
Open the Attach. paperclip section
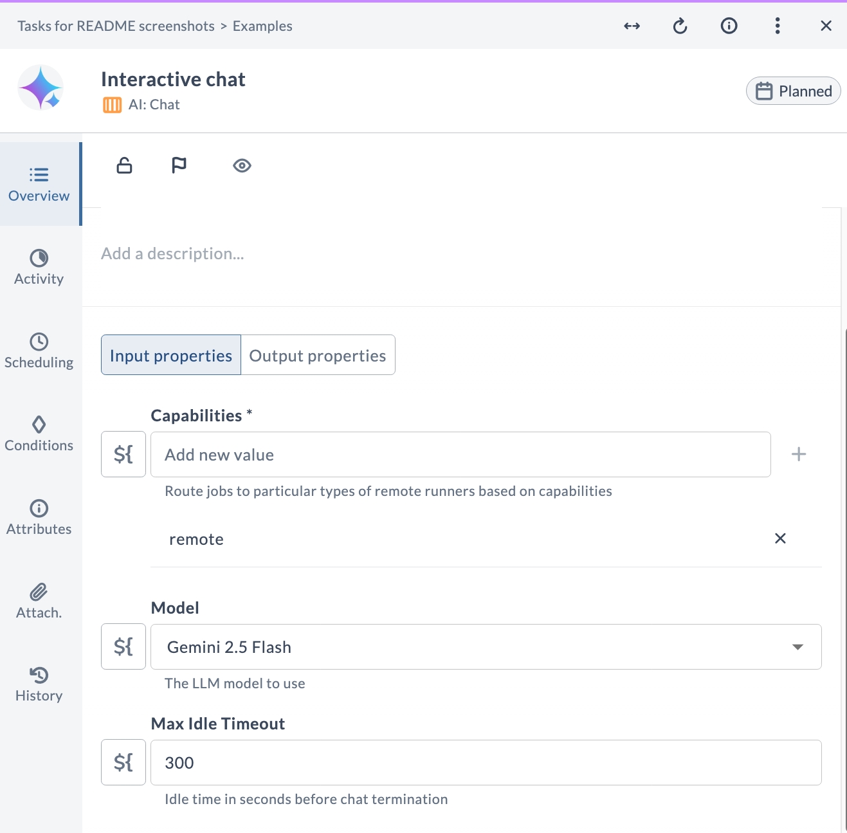pyautogui.click(x=39, y=601)
